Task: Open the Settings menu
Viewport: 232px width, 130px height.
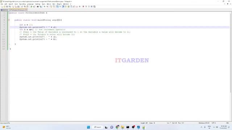Action: [x=38, y=4]
